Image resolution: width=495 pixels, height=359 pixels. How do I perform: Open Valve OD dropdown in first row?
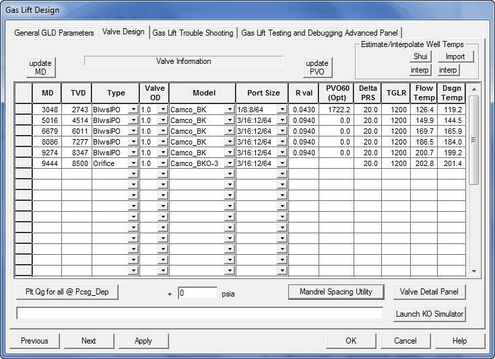162,109
